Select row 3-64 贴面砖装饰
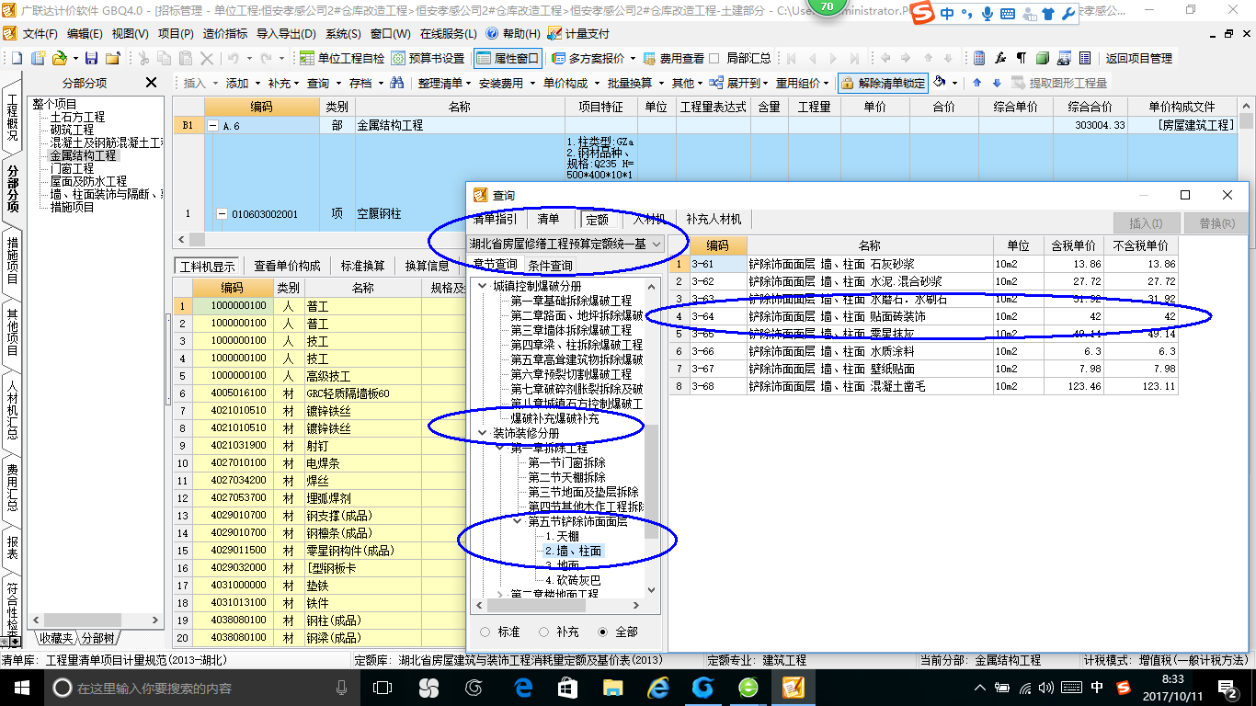 (923, 316)
